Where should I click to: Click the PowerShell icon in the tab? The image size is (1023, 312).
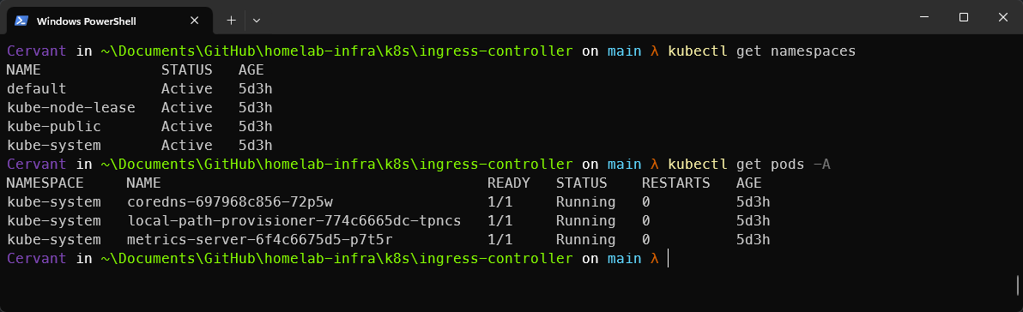click(x=21, y=21)
